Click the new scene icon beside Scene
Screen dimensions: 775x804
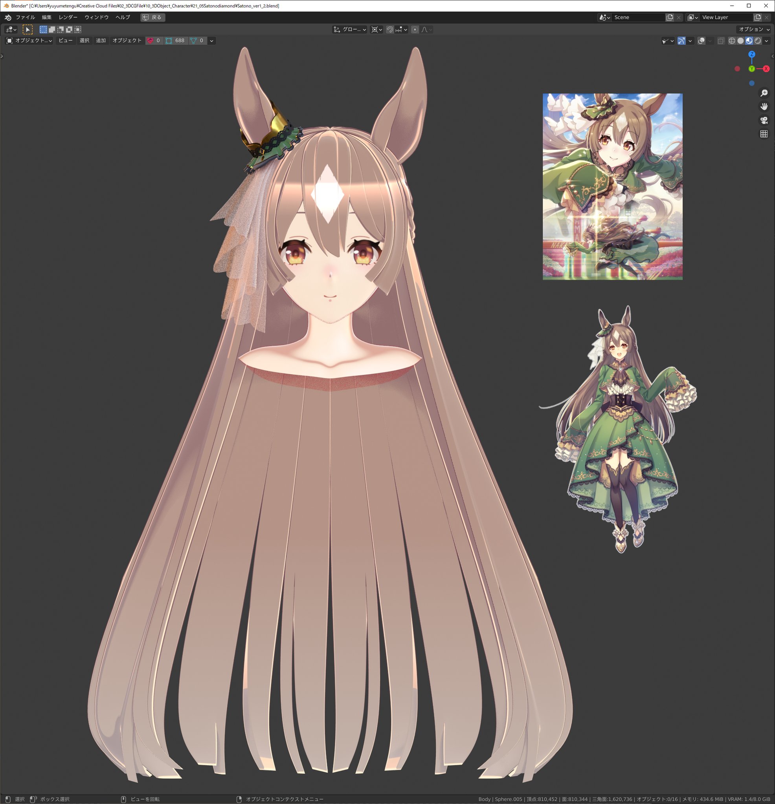pyautogui.click(x=670, y=17)
